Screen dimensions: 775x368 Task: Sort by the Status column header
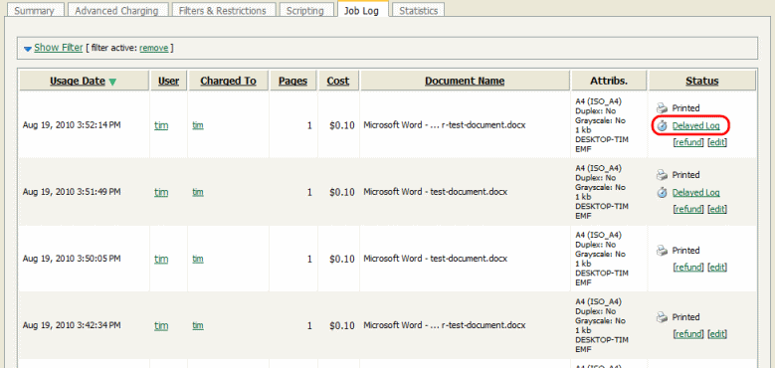[701, 81]
